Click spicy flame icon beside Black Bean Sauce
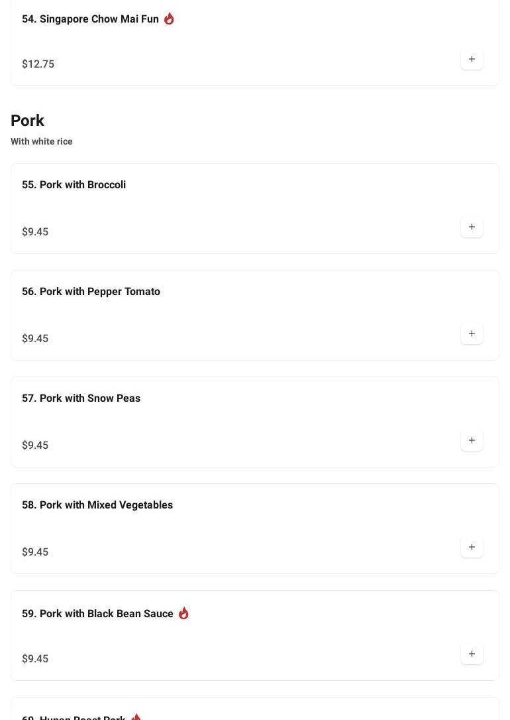 tap(183, 613)
